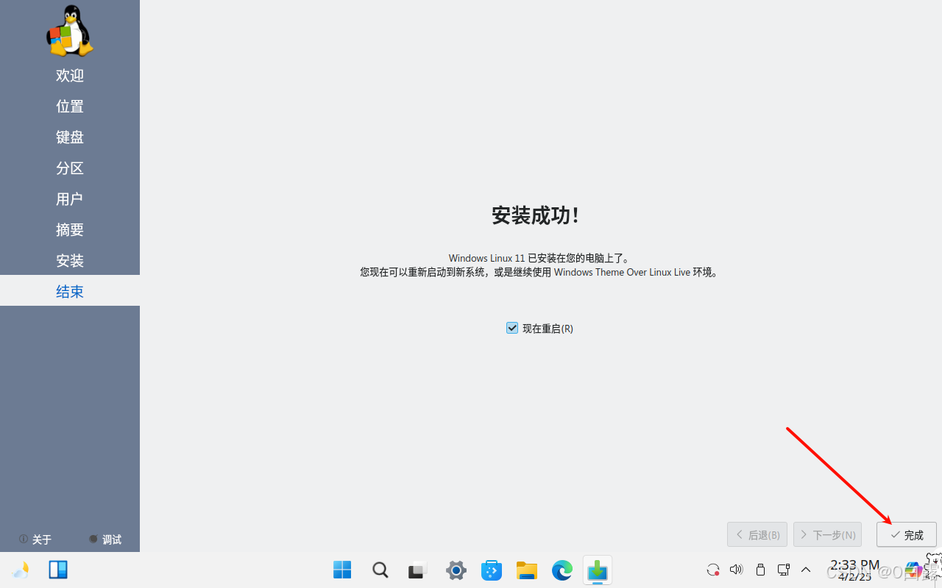942x588 pixels.
Task: Open the settings gear on taskbar
Action: [x=456, y=570]
